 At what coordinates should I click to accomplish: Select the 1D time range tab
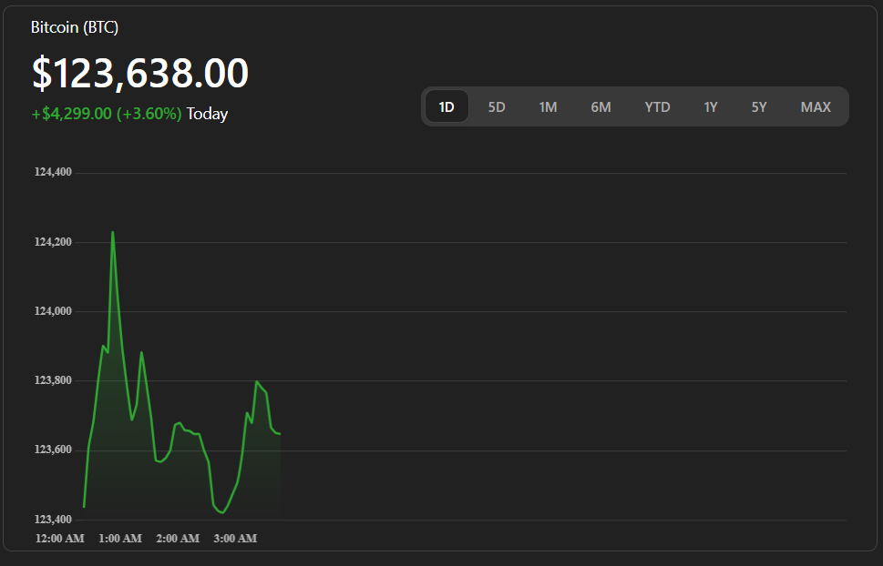pyautogui.click(x=447, y=107)
